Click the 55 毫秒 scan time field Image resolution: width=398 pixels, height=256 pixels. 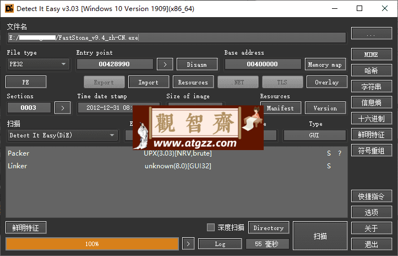[x=267, y=244]
